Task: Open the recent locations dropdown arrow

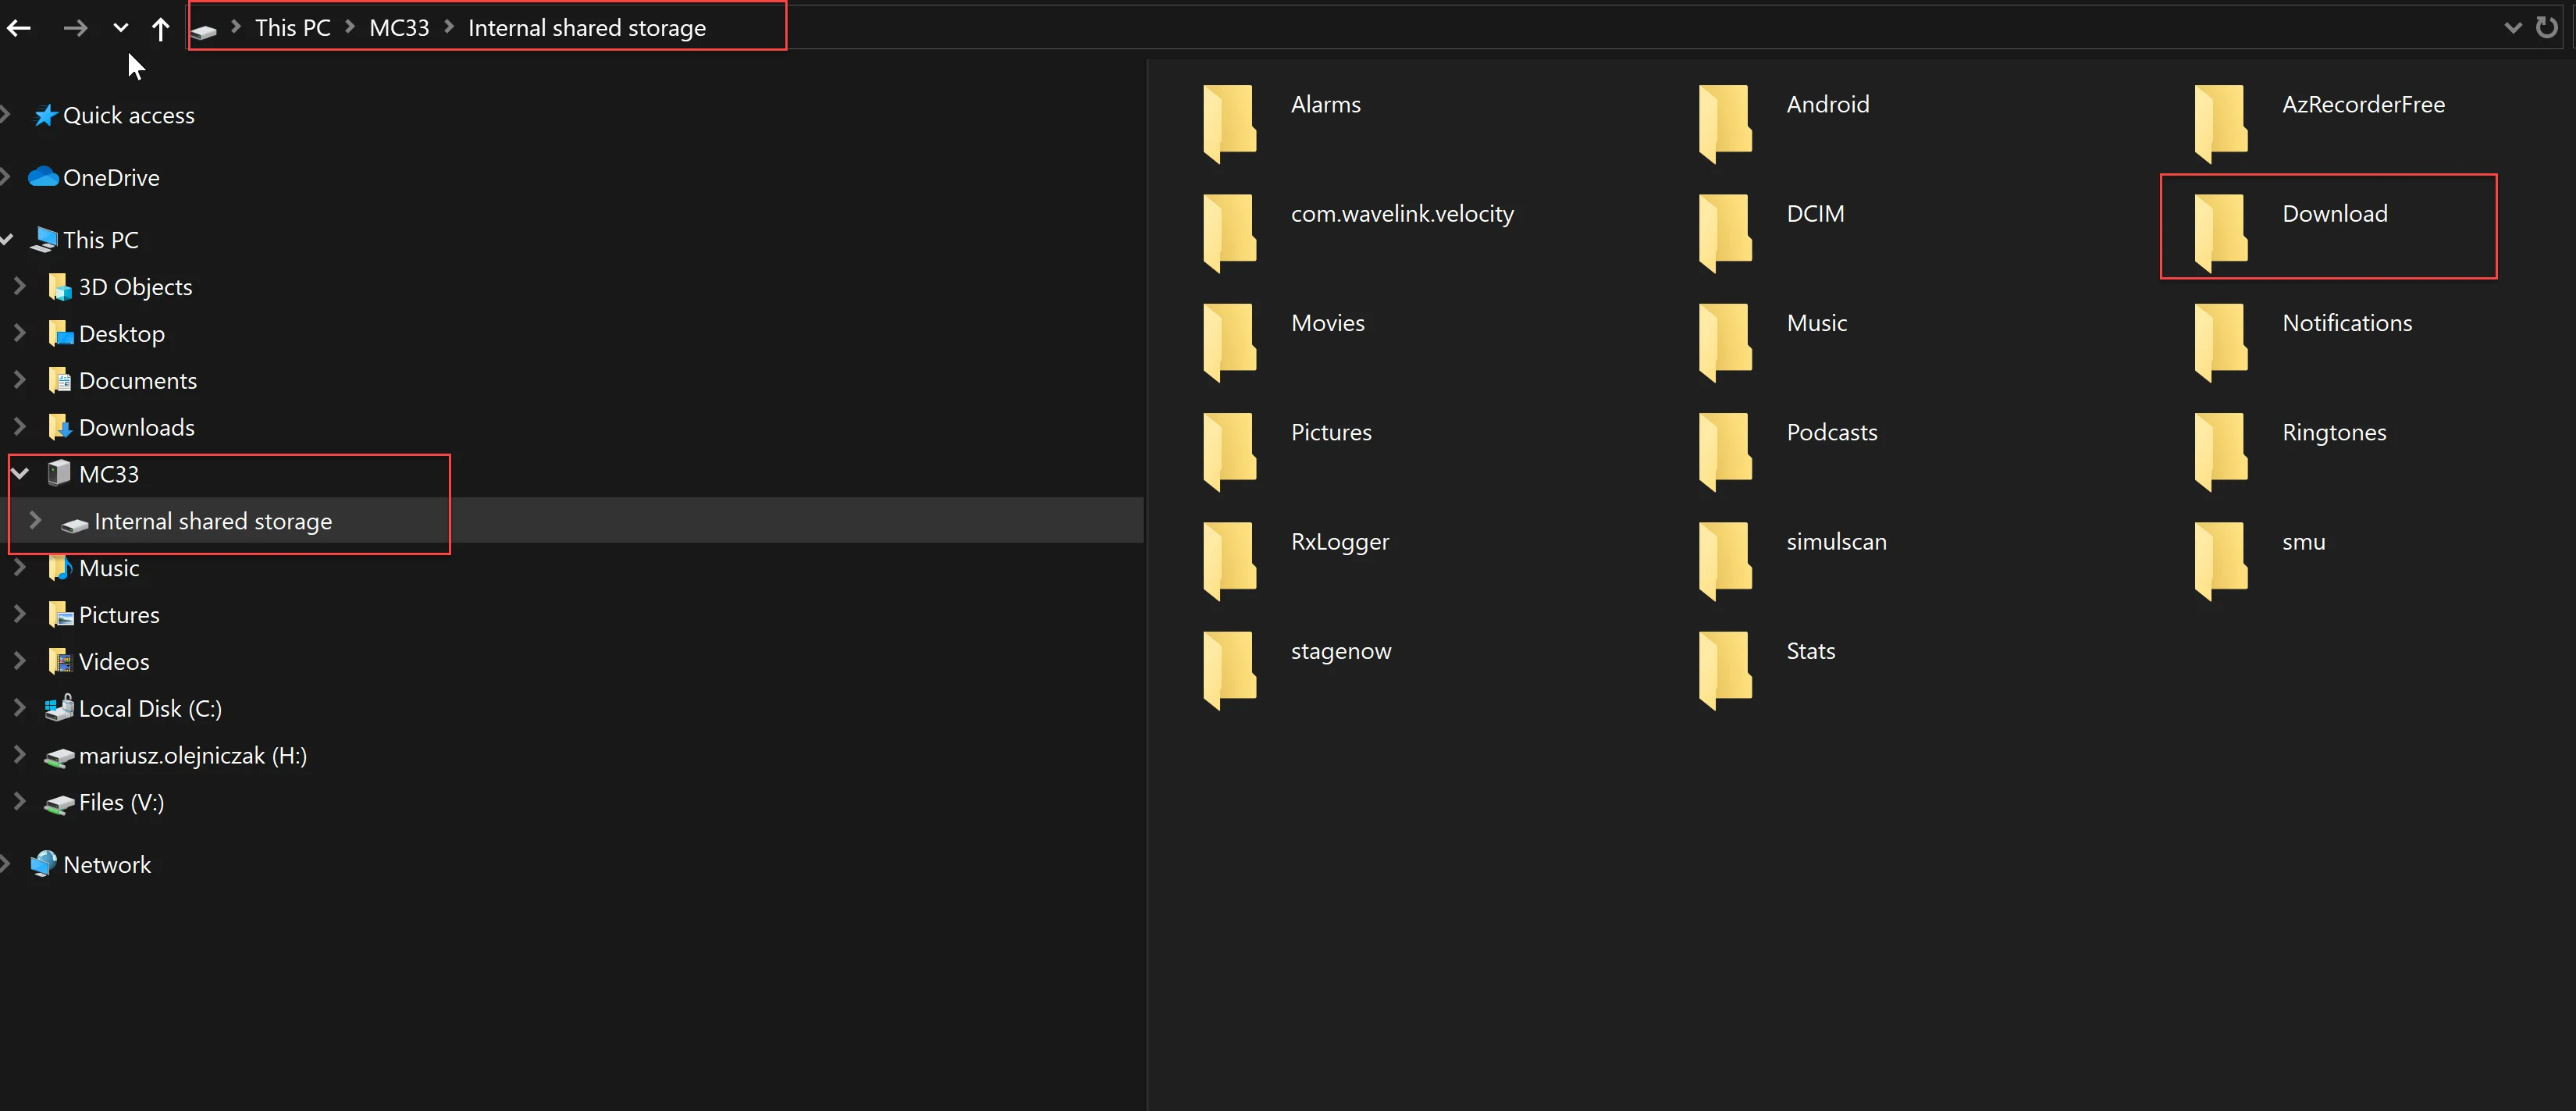Action: pyautogui.click(x=121, y=28)
